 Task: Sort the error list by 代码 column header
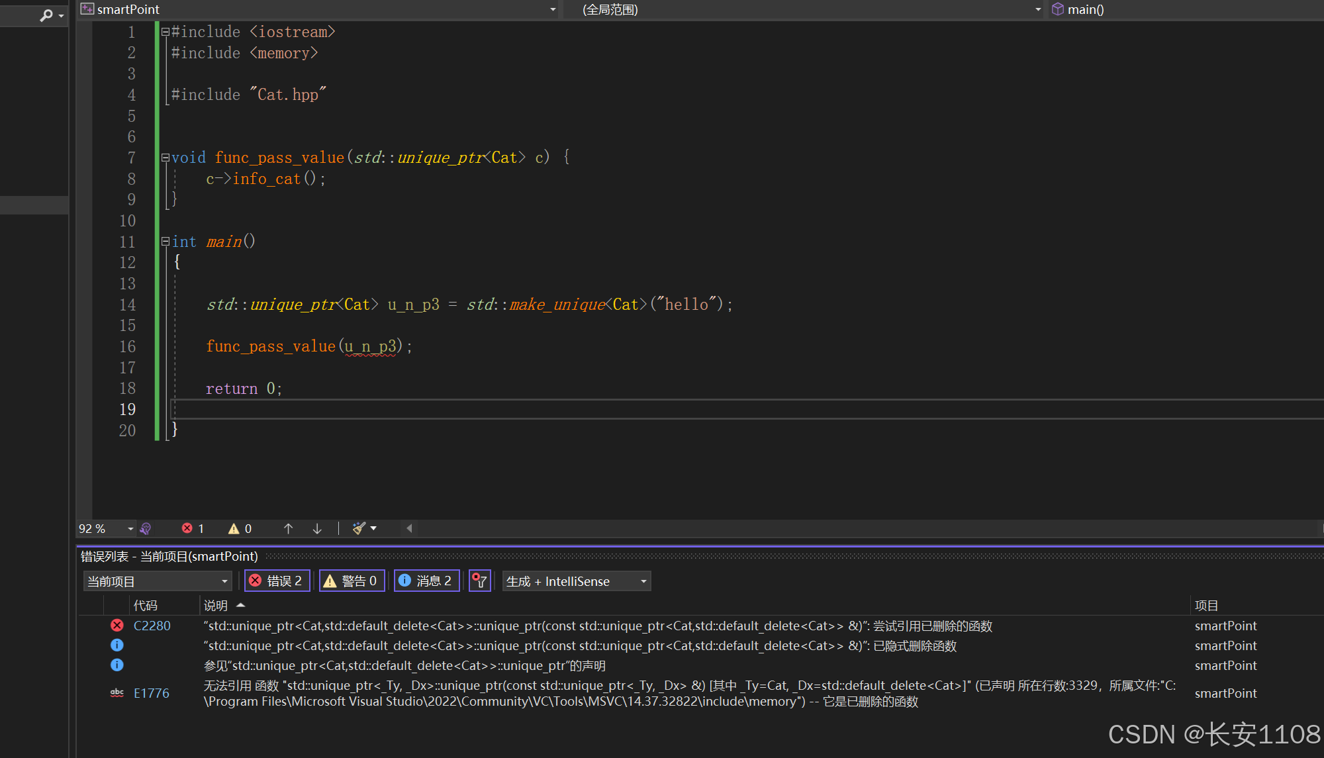click(x=146, y=605)
